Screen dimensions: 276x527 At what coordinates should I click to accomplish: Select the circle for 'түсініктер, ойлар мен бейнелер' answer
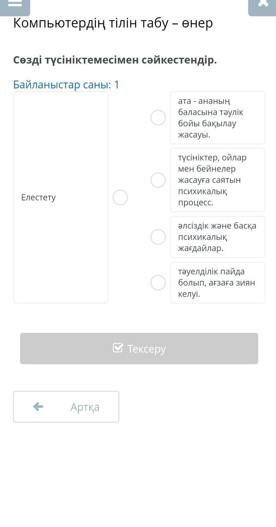(158, 180)
